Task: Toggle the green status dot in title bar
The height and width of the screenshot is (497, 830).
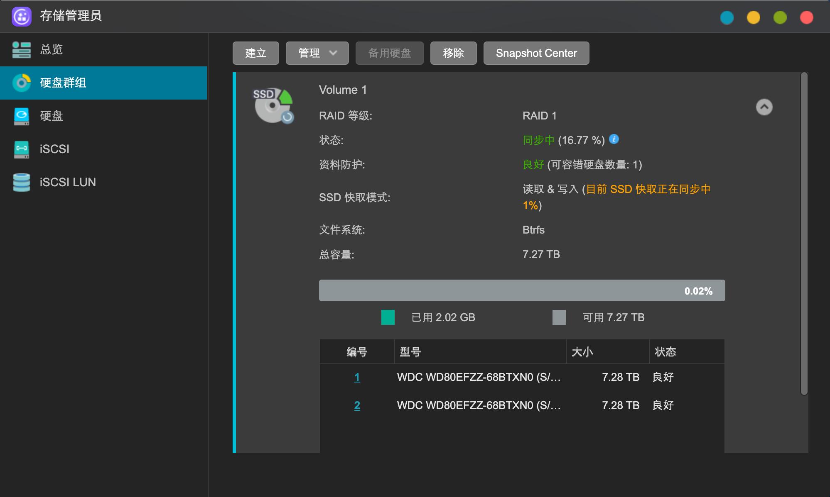Action: coord(780,17)
